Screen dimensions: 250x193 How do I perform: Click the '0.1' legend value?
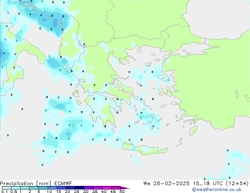pyautogui.click(x=4, y=191)
